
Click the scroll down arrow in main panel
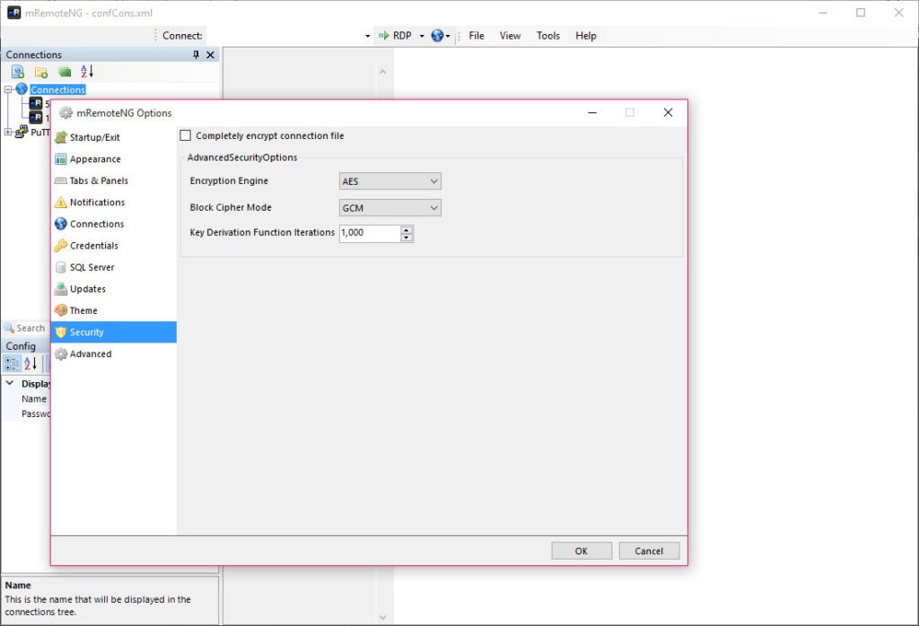coord(382,617)
